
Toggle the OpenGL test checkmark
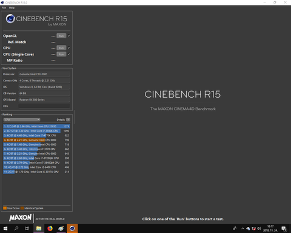pos(69,36)
